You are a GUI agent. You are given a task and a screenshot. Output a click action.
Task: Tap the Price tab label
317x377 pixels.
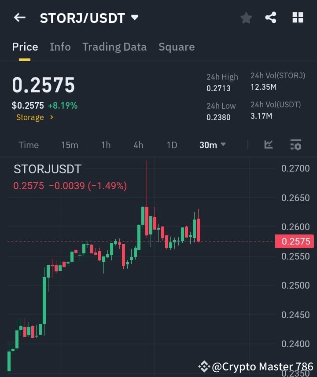click(x=25, y=47)
